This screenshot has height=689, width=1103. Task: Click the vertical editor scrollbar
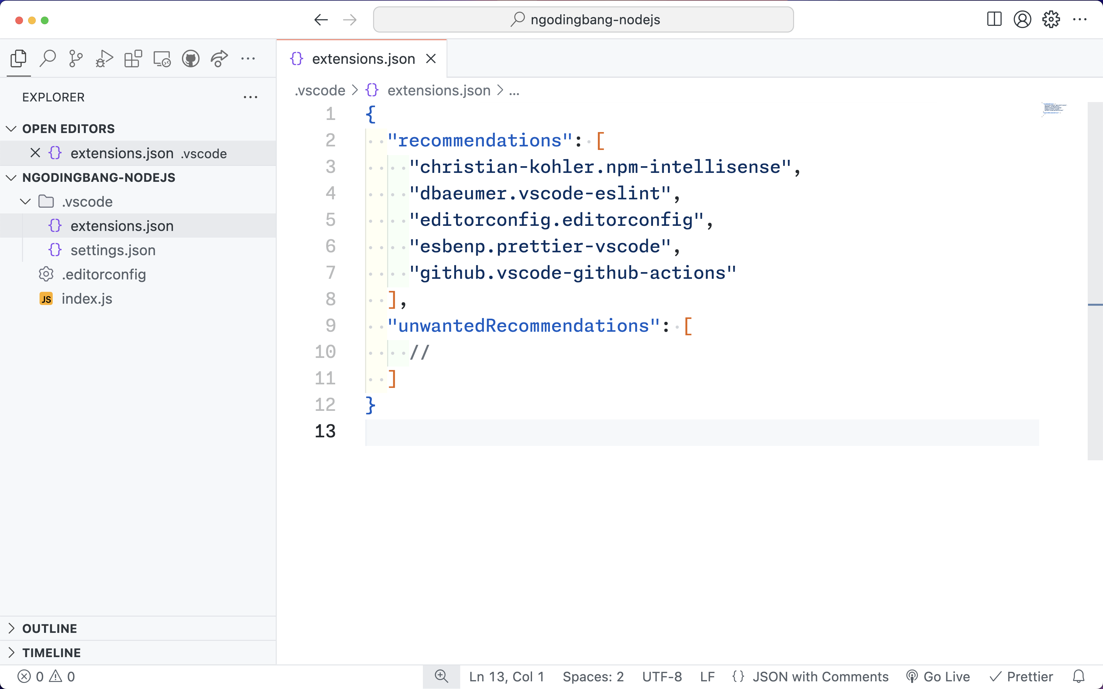pos(1095,281)
